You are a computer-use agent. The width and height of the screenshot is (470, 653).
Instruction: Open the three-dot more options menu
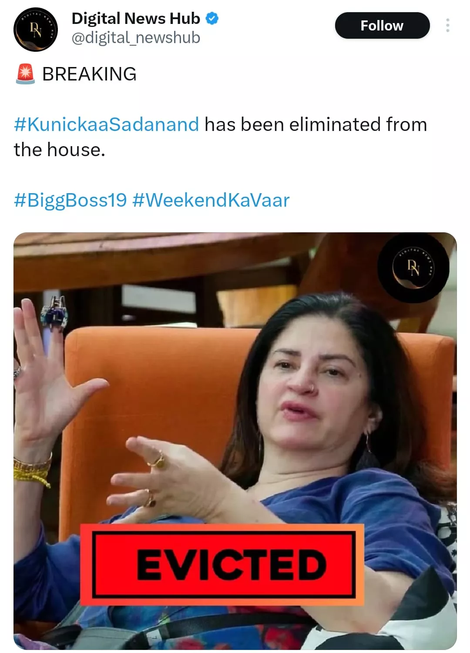[x=447, y=25]
